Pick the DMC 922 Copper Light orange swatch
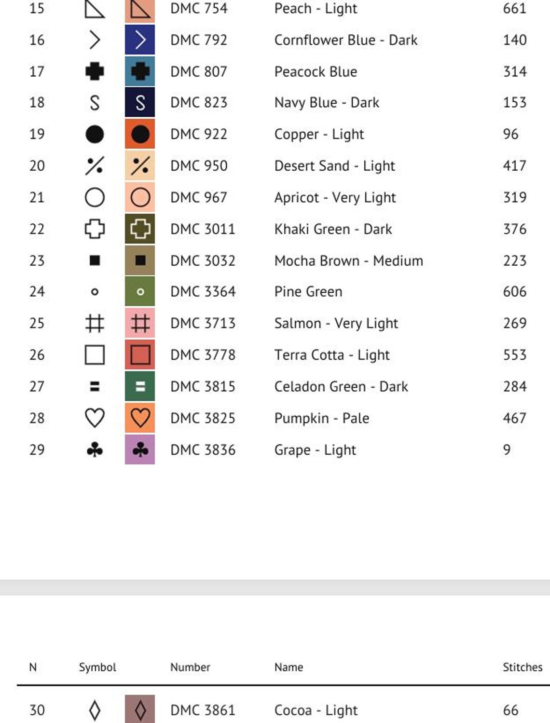 click(140, 134)
